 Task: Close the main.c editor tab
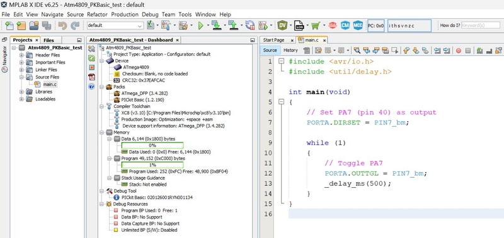coord(324,40)
